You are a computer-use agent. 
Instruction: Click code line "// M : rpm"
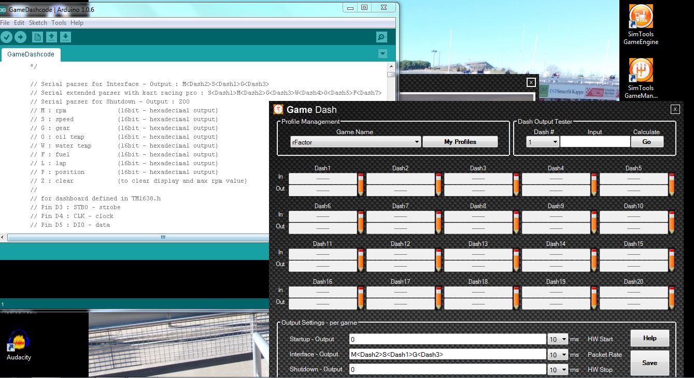[124, 110]
